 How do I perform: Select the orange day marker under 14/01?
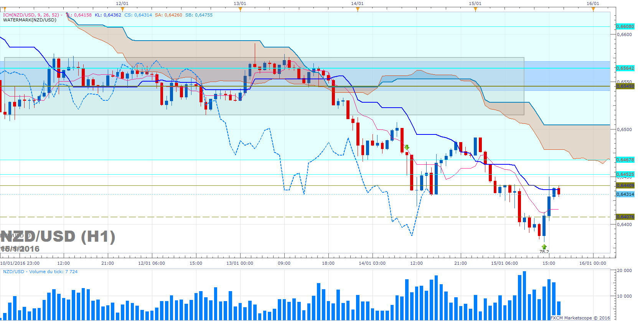pos(358,9)
